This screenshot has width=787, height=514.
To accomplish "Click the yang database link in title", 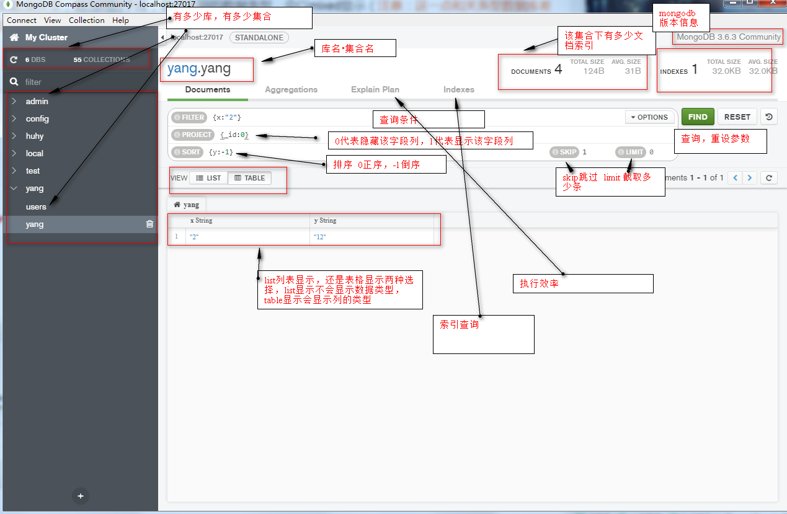I will [x=182, y=69].
